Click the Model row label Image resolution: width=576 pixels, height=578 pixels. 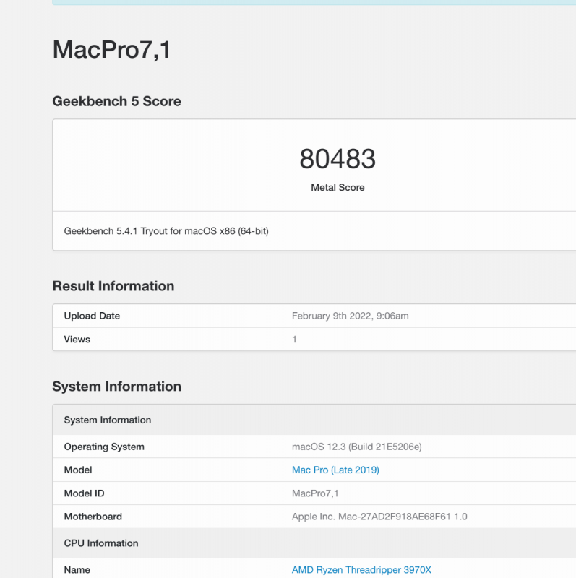pos(78,470)
